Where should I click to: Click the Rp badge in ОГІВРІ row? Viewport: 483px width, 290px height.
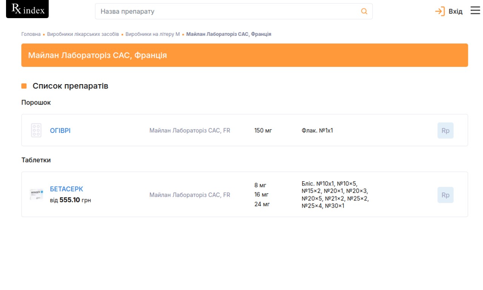pos(446,131)
